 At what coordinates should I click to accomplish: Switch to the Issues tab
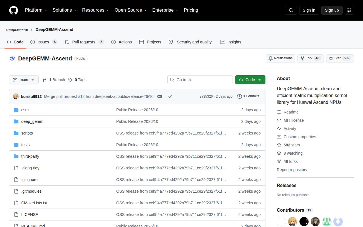(x=44, y=42)
